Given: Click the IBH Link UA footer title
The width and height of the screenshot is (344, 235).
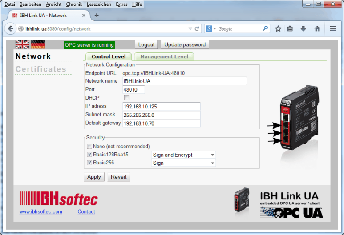Looking at the screenshot, I should coord(289,196).
